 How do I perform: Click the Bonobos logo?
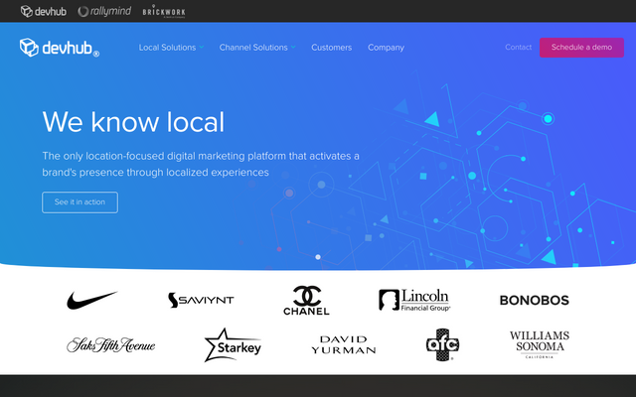535,300
